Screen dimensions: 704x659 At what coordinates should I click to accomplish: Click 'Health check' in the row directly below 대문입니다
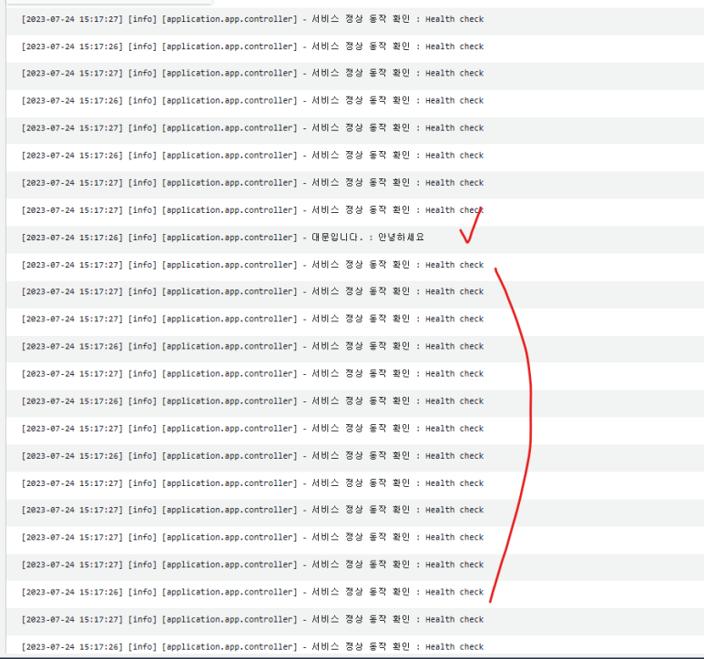click(x=454, y=265)
